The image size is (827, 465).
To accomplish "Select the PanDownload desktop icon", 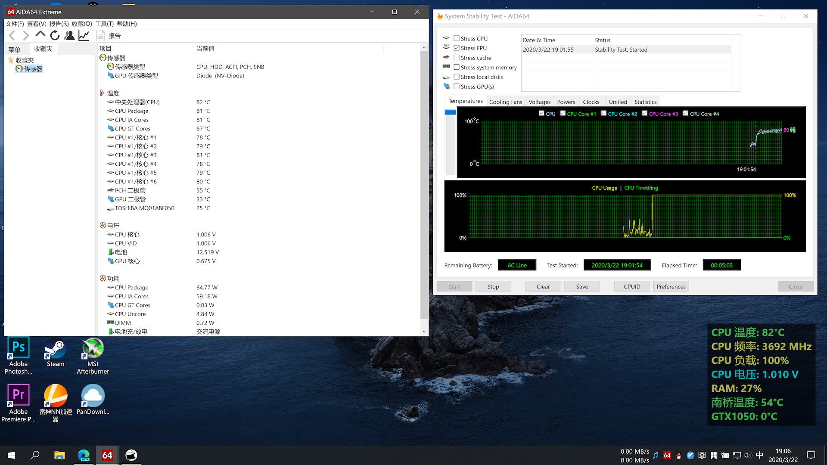I will tap(93, 400).
